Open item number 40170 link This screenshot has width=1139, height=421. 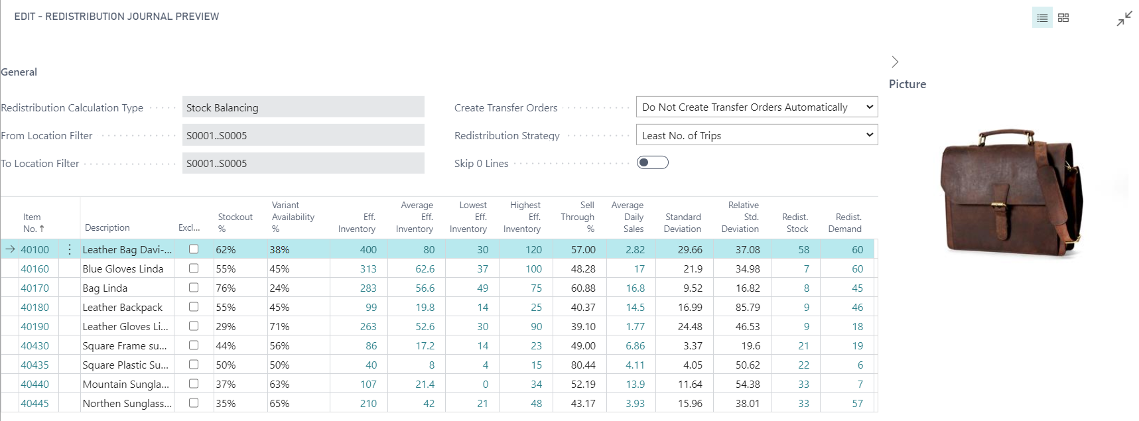[x=34, y=288]
